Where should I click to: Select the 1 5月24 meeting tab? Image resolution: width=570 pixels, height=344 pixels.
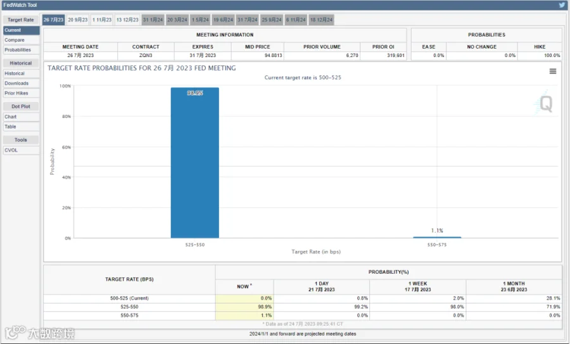200,20
